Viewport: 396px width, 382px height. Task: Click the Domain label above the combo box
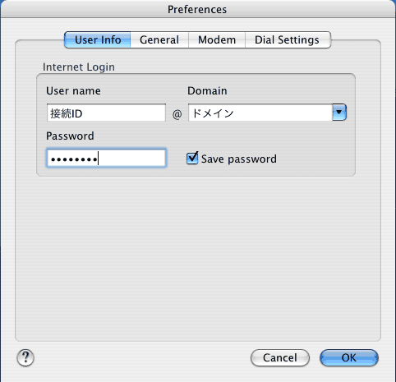(207, 91)
